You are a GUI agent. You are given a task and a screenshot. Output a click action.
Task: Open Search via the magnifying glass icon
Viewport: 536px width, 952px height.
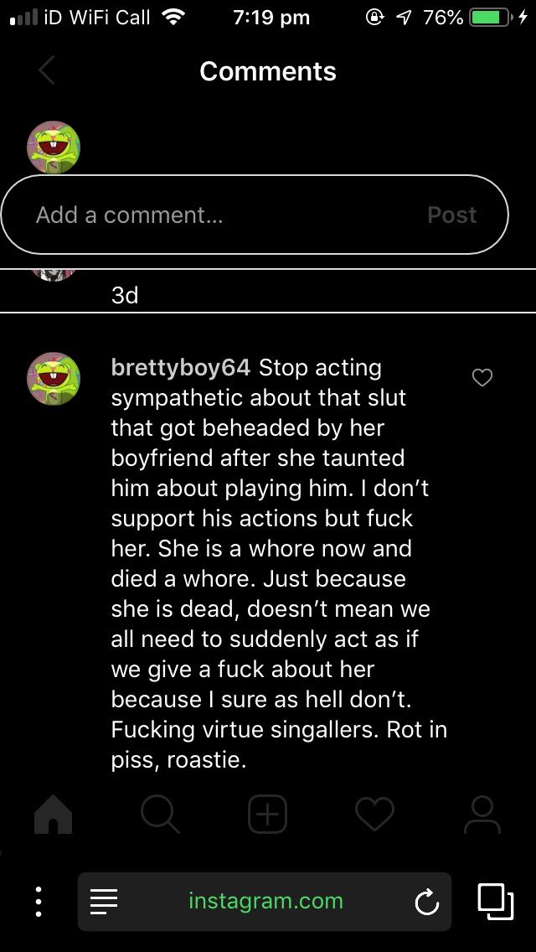160,814
